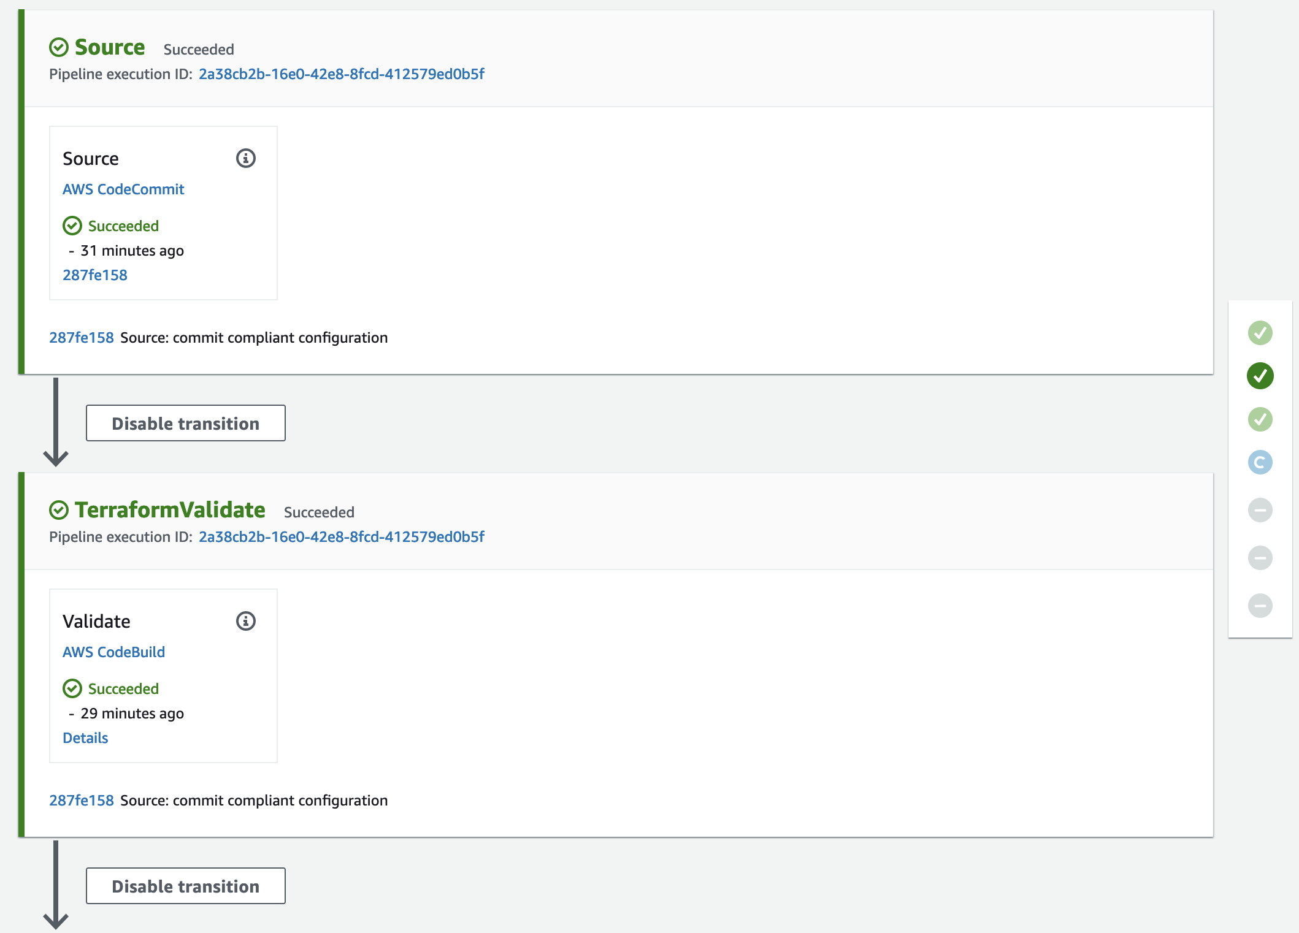Disable transition below Source stage
The height and width of the screenshot is (933, 1299).
[x=185, y=423]
